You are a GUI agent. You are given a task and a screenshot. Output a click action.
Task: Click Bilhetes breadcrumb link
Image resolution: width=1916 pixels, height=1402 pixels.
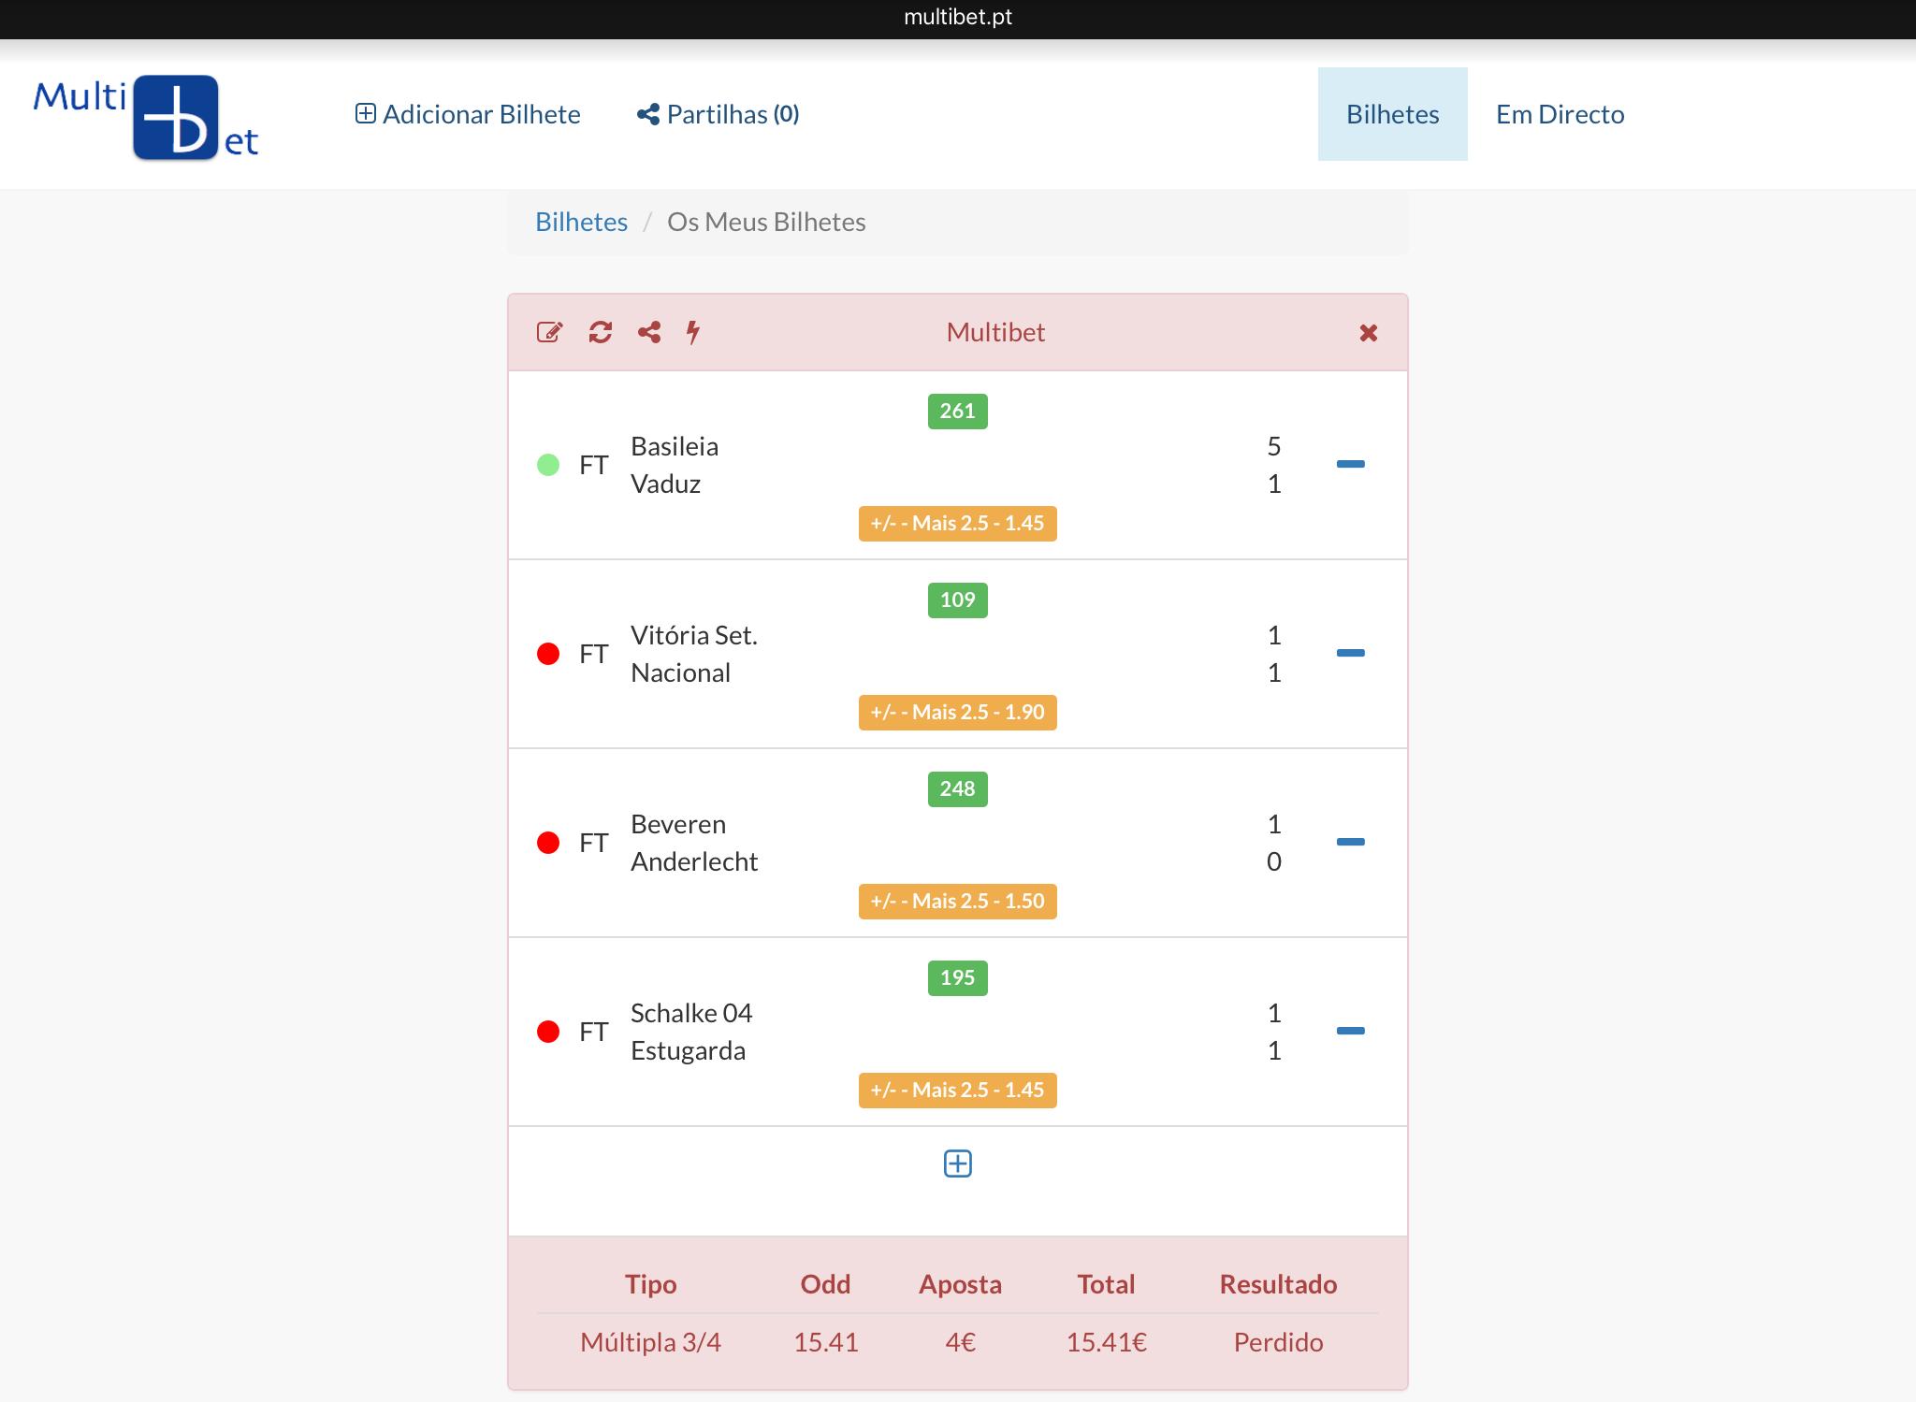pos(581,222)
